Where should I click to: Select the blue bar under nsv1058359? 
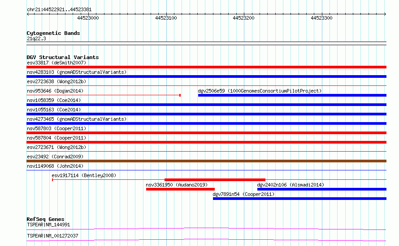(x=206, y=105)
